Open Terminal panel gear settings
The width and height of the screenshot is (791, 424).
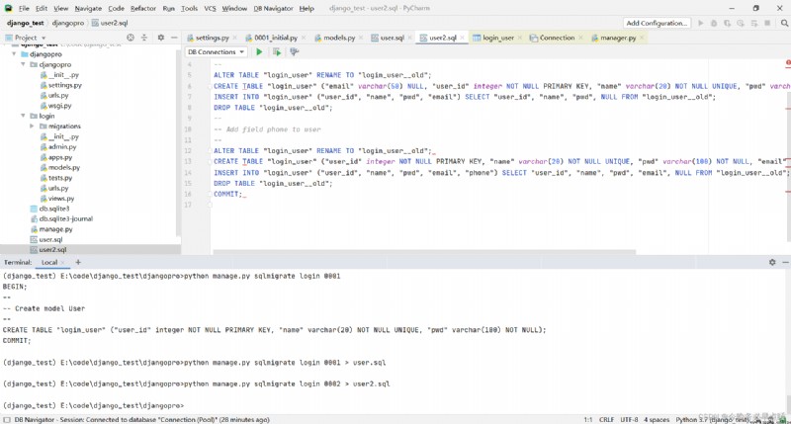tap(772, 262)
